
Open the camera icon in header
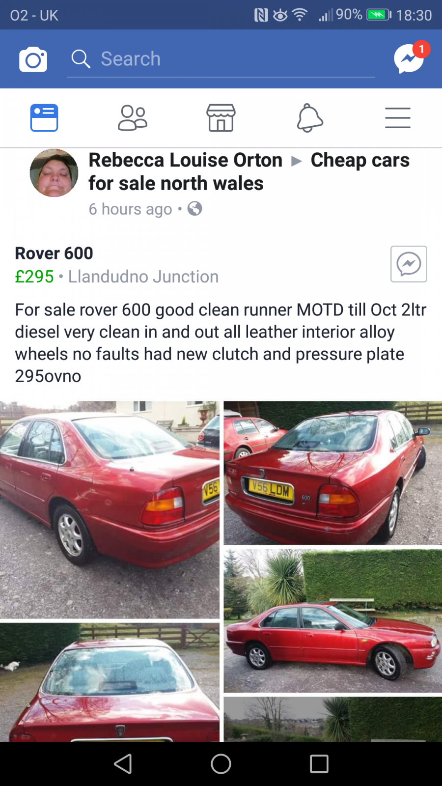[33, 59]
